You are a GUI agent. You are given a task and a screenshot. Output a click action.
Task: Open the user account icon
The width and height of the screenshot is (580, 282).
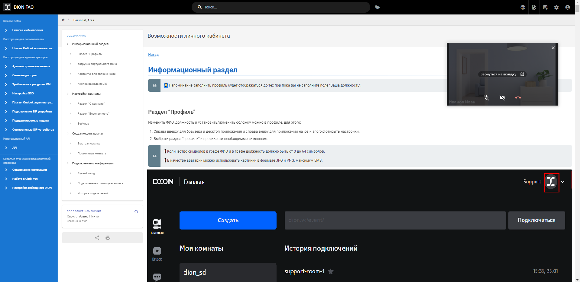pyautogui.click(x=568, y=7)
